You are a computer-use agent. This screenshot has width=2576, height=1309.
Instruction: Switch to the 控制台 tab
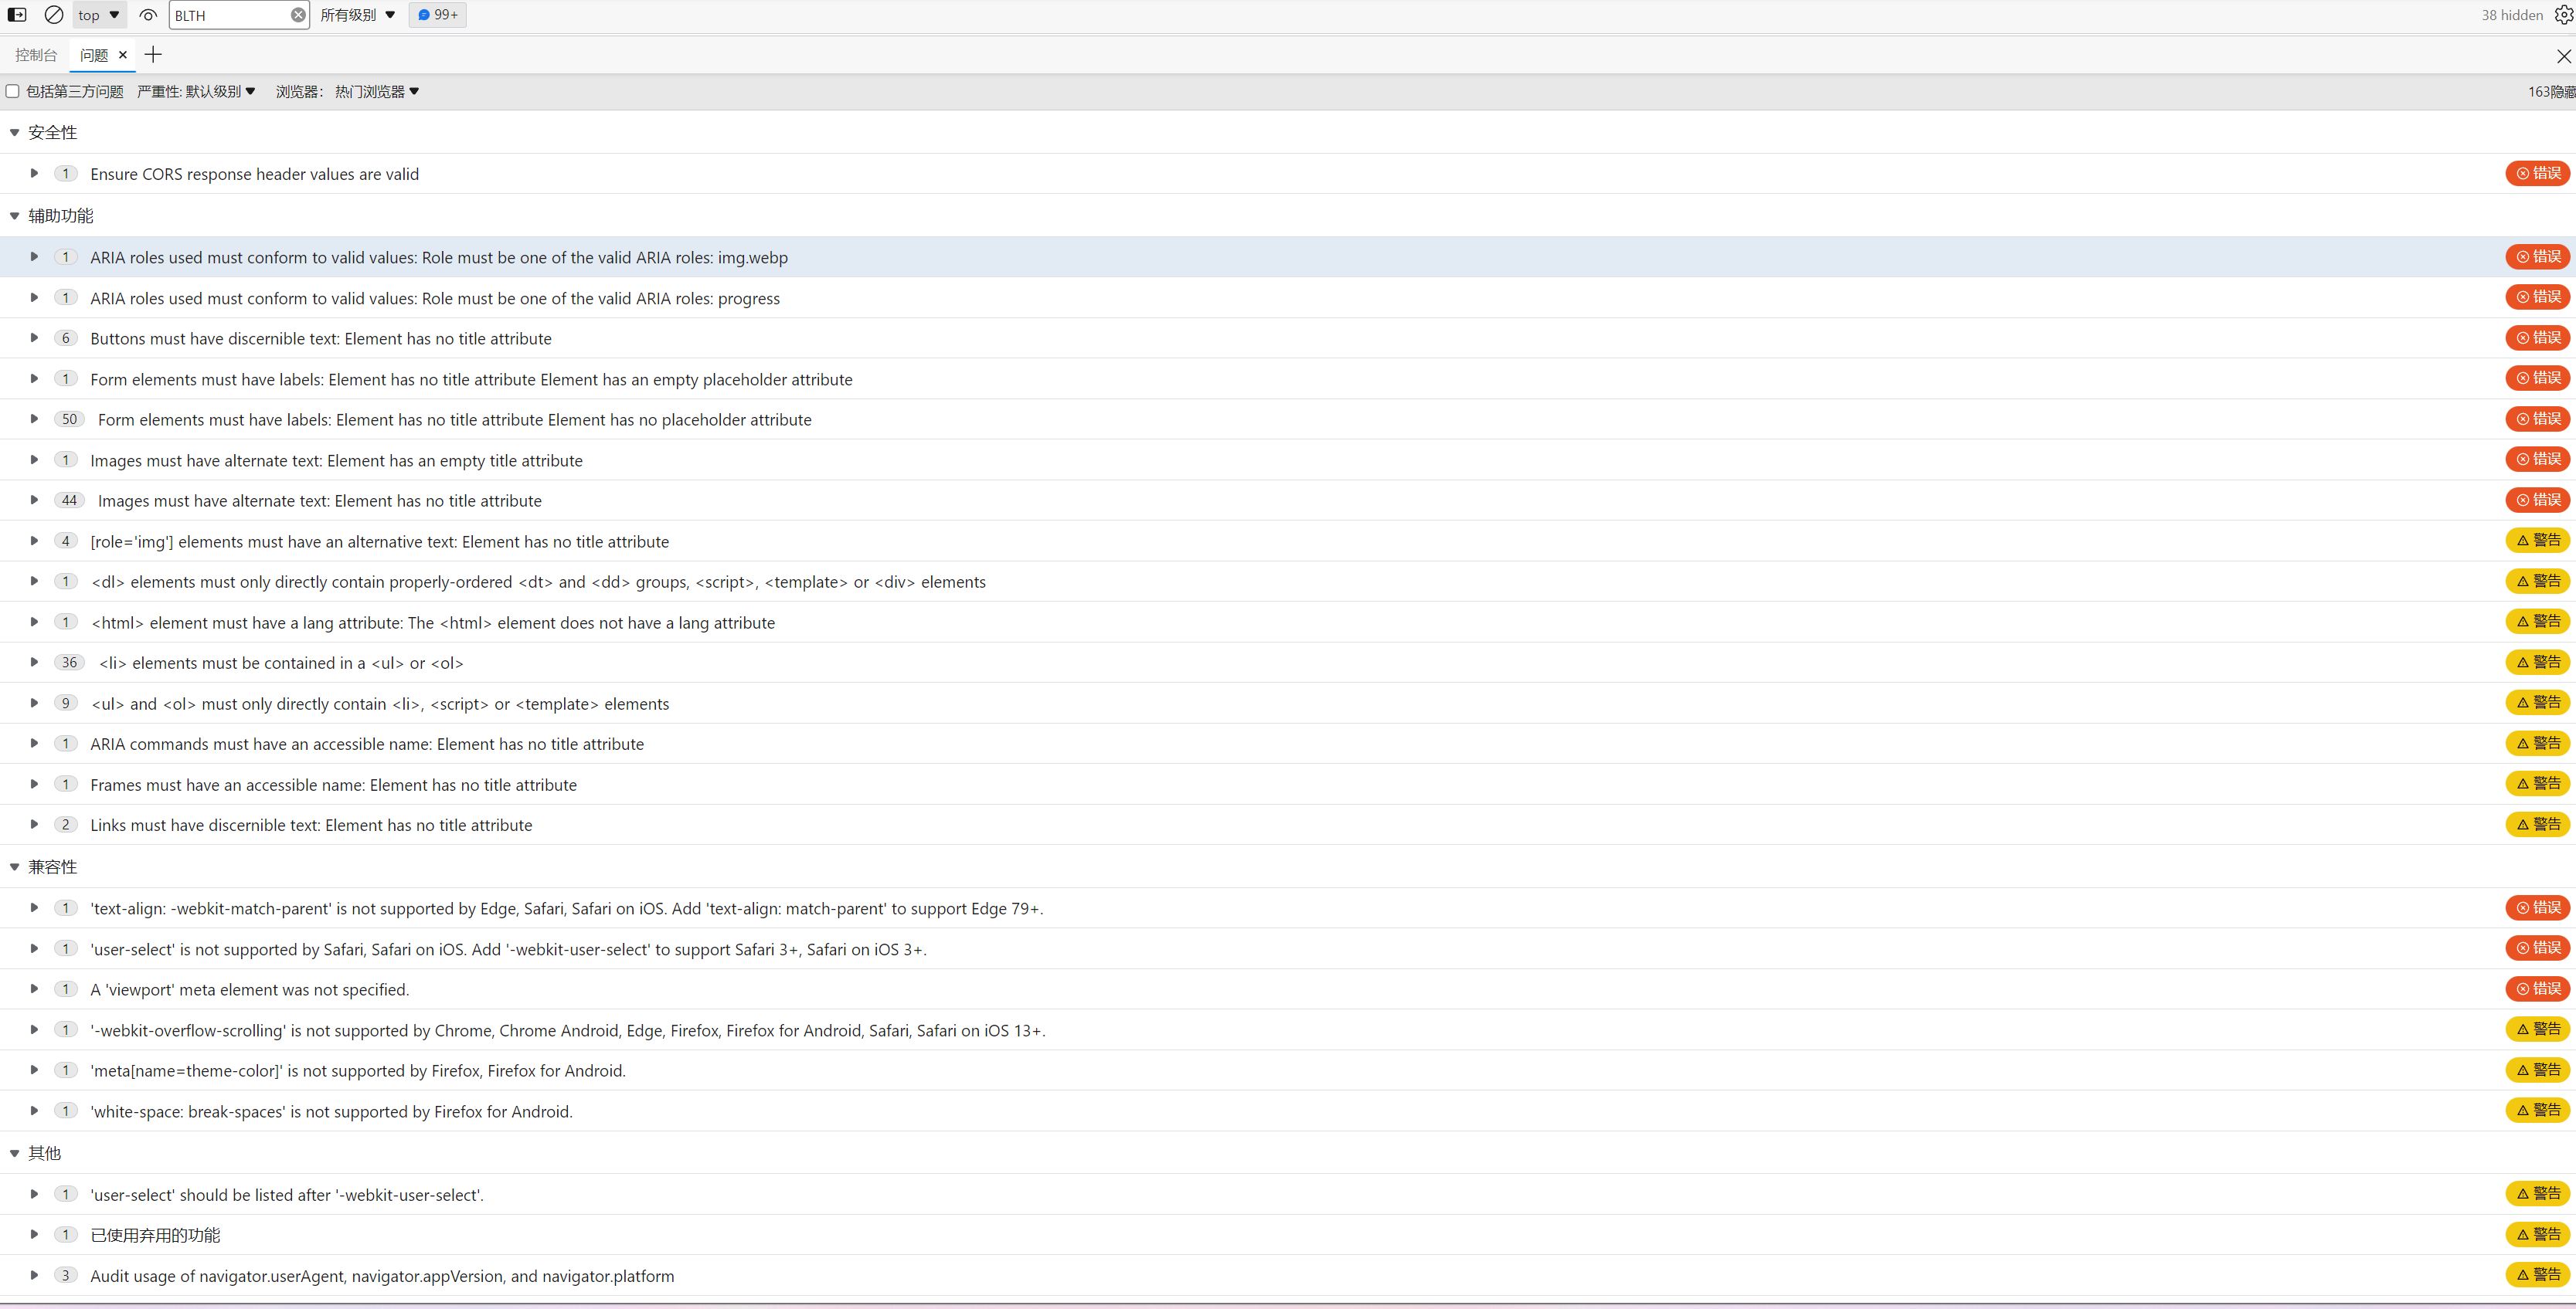(x=36, y=55)
